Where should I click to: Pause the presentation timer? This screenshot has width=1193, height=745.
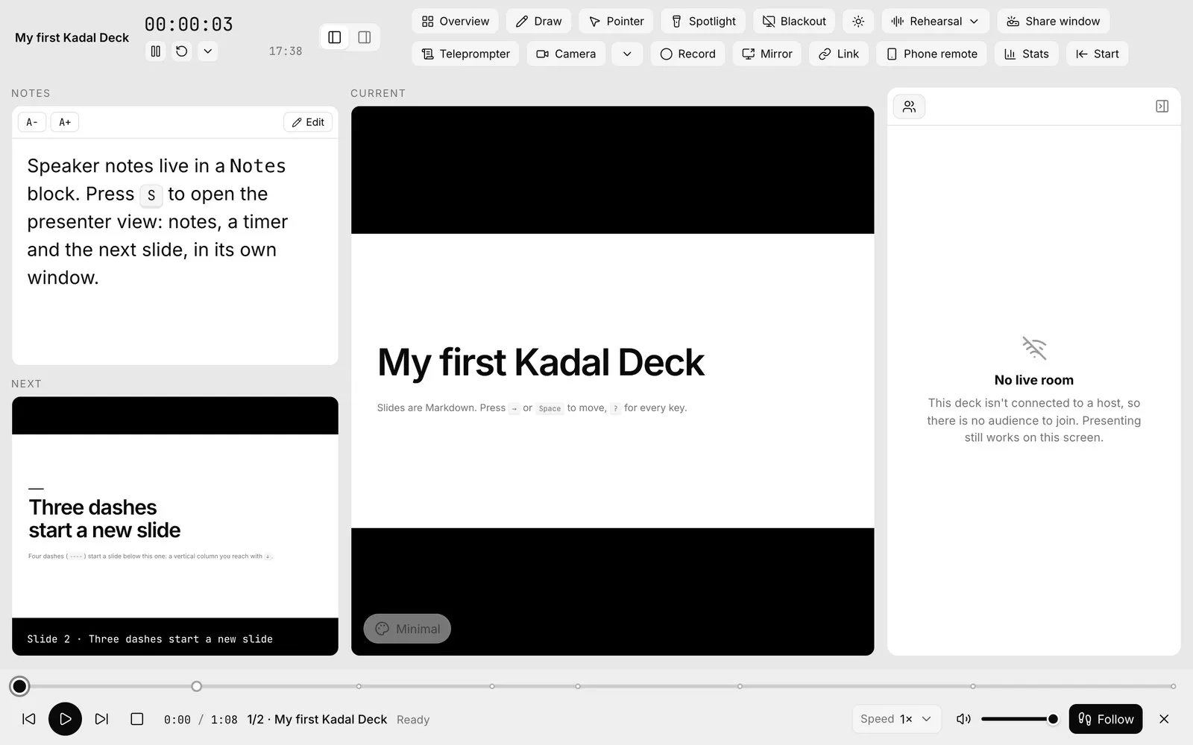pyautogui.click(x=155, y=51)
